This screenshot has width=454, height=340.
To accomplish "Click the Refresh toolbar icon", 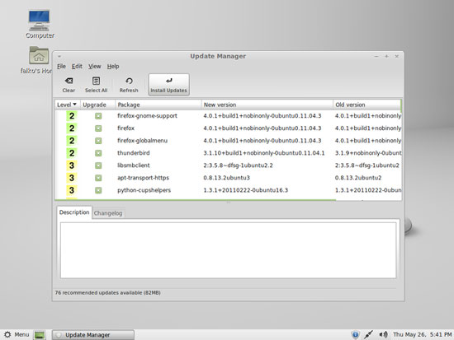I will tap(129, 85).
